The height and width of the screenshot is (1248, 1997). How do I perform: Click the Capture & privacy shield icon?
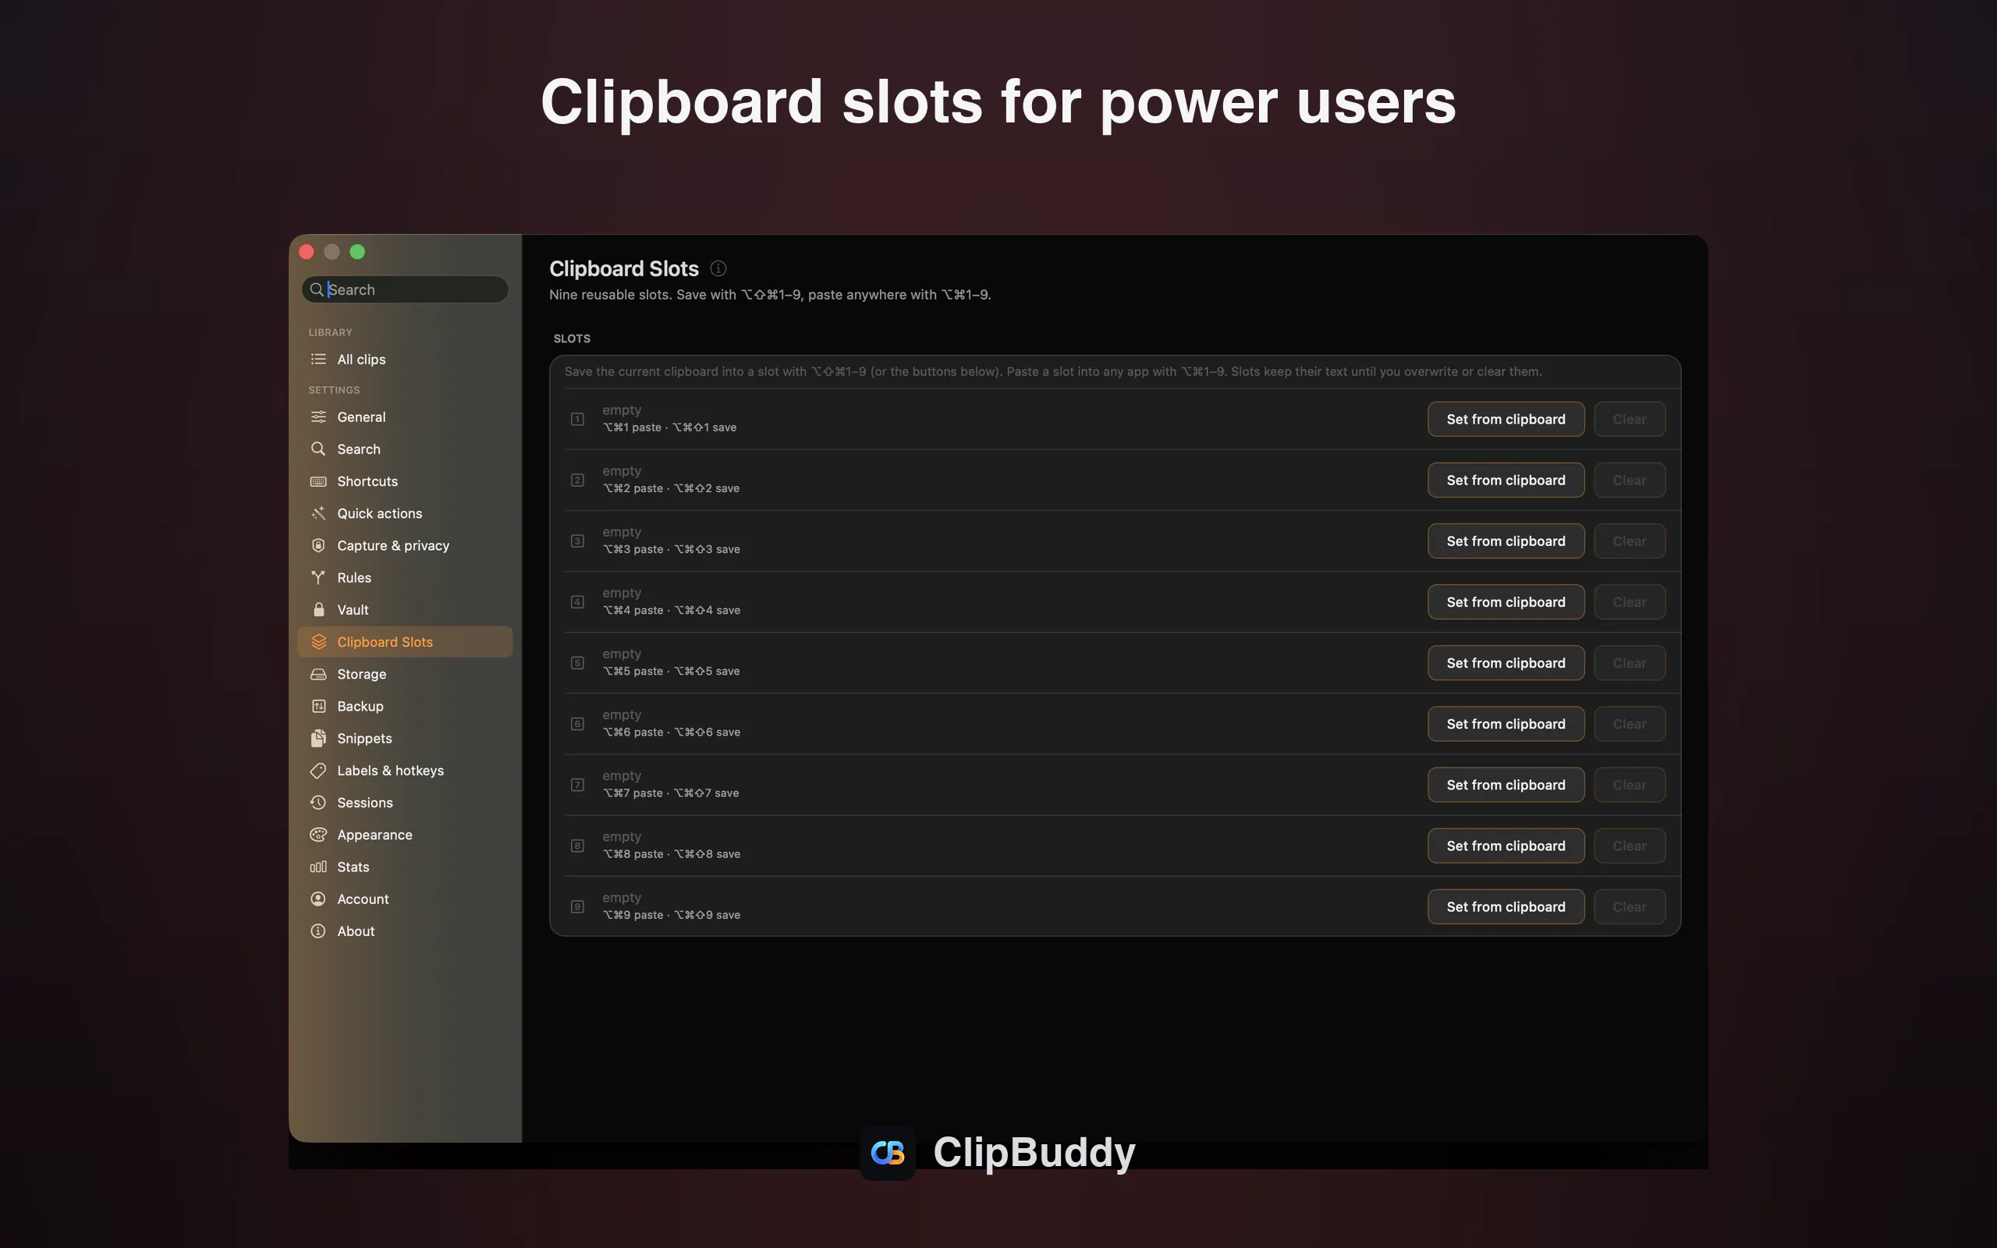[317, 545]
